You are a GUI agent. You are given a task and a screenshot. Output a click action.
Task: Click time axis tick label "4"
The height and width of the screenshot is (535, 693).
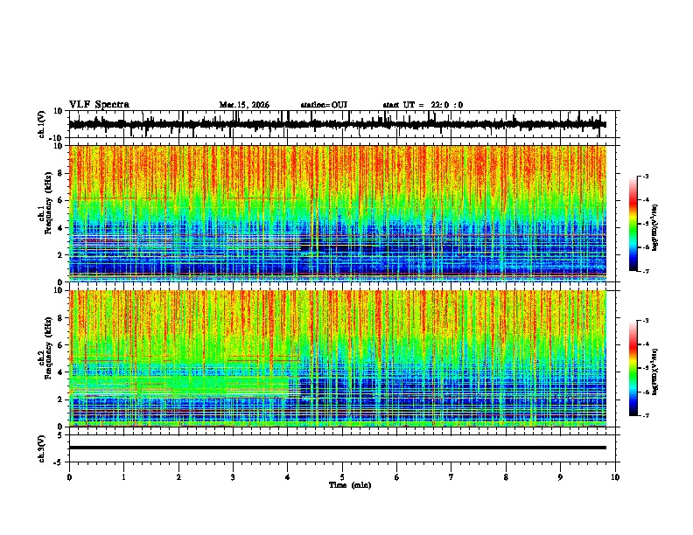point(287,477)
